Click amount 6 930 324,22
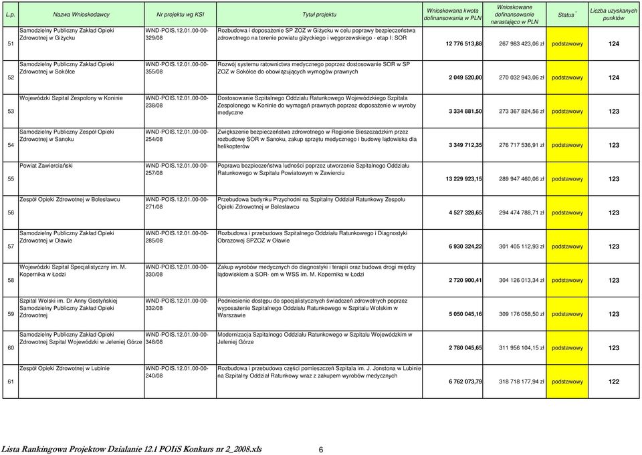The image size is (642, 455). [465, 247]
